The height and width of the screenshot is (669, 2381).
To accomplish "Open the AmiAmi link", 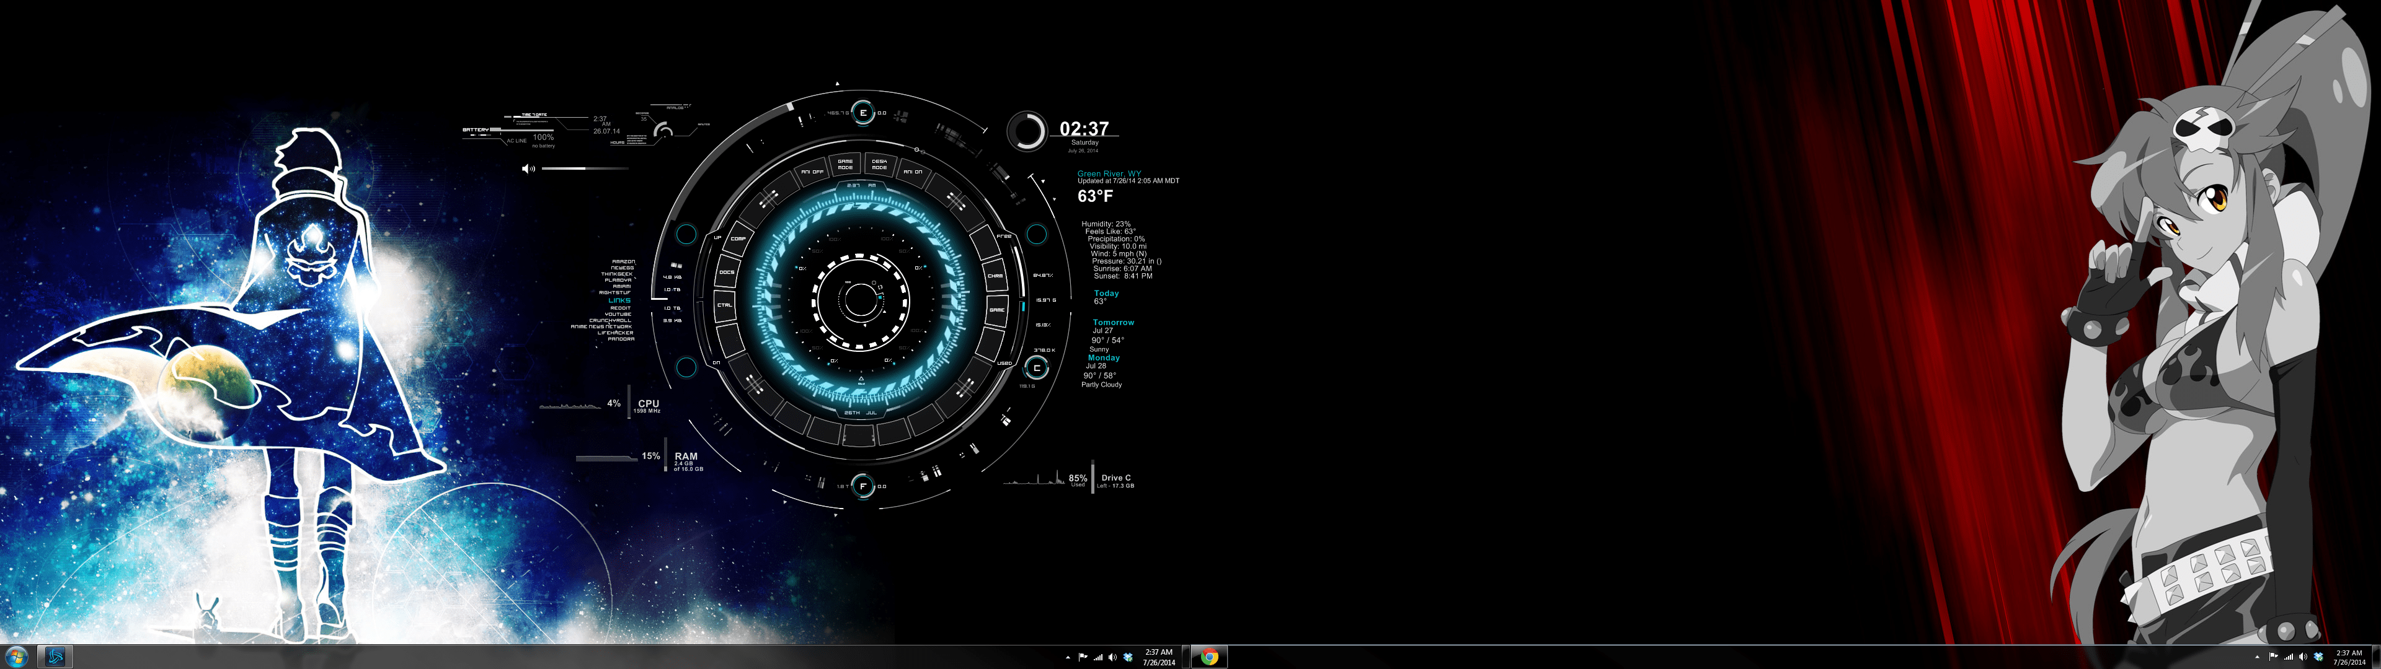I will click(x=621, y=286).
